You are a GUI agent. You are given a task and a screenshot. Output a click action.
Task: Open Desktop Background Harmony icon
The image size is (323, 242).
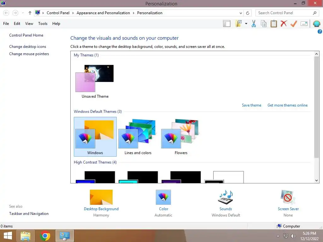[x=101, y=197]
